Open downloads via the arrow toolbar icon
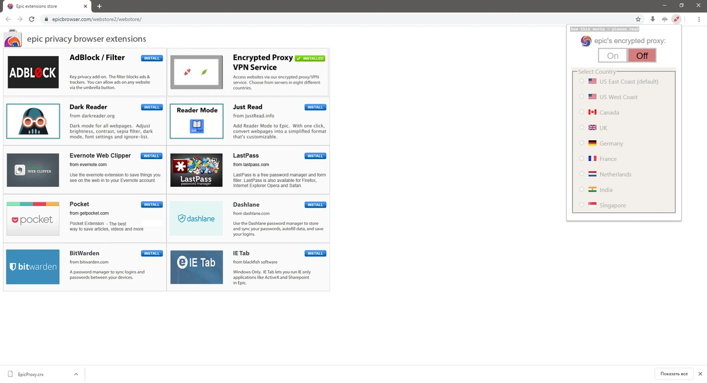 point(653,19)
